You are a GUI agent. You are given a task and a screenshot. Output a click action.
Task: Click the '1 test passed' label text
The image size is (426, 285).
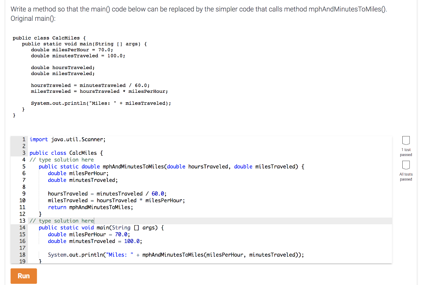(x=406, y=152)
